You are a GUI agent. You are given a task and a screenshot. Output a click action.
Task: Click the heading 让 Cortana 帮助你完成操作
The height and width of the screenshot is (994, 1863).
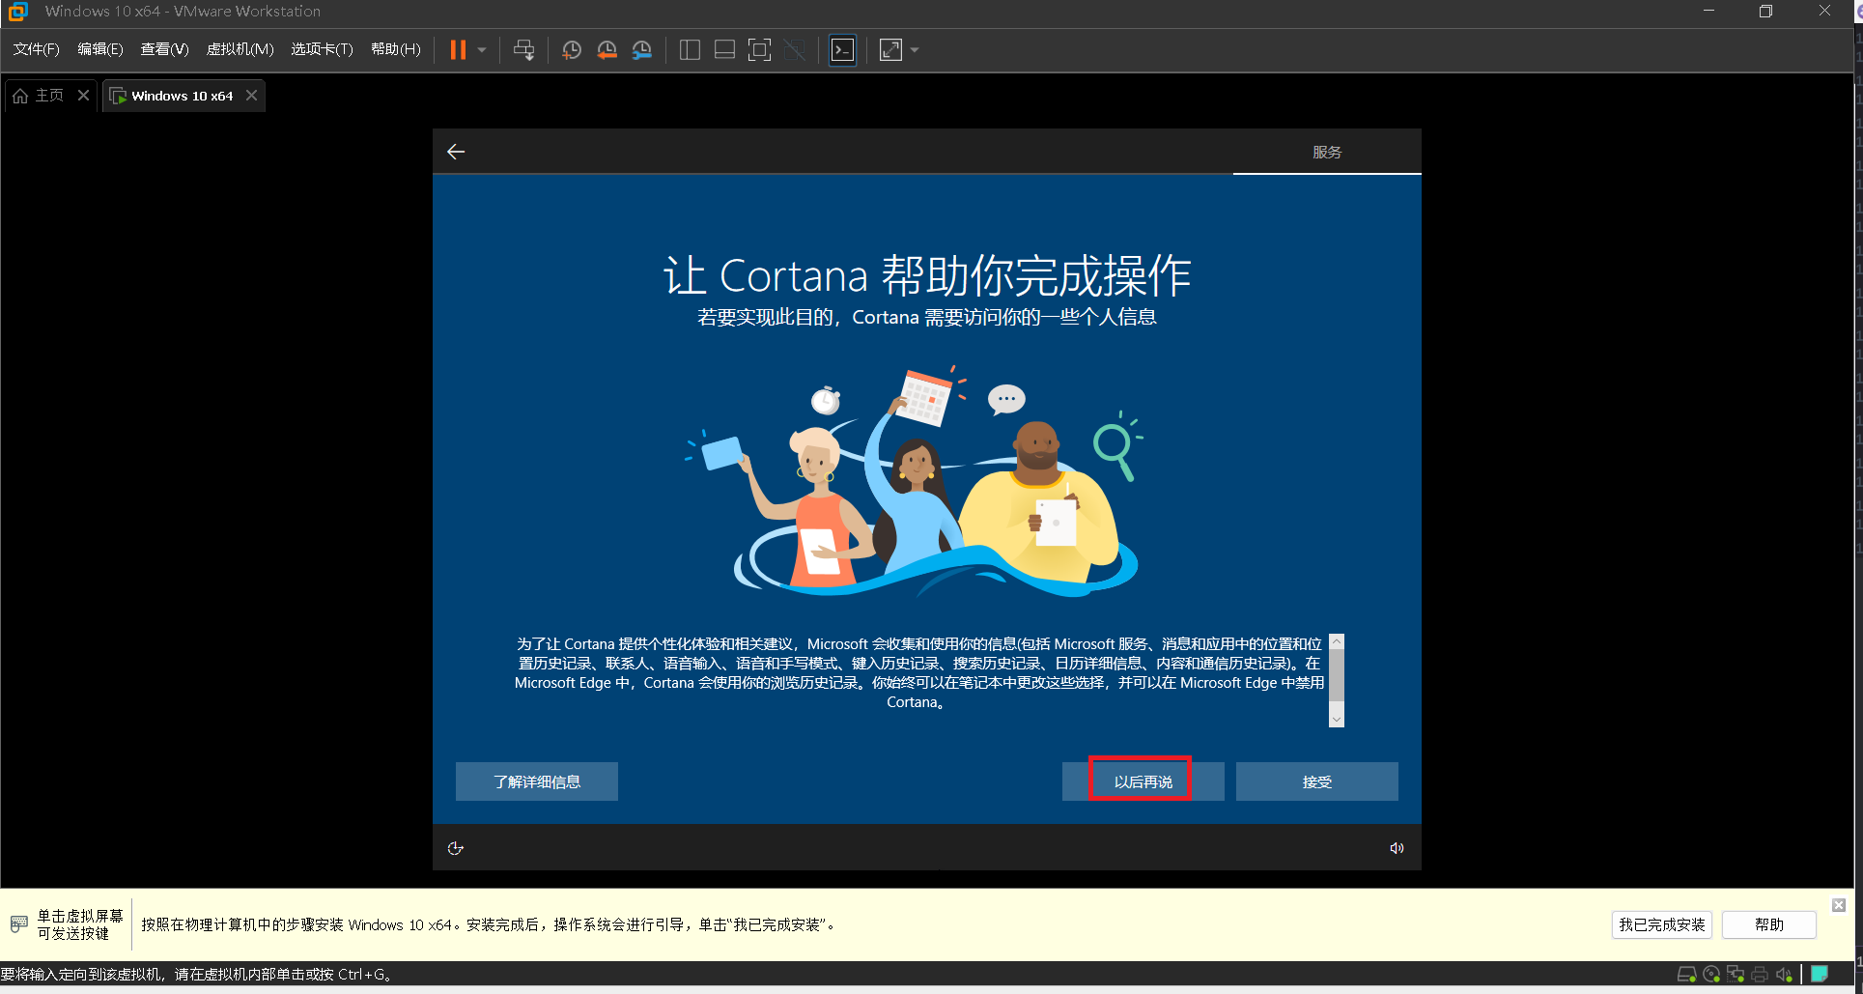pyautogui.click(x=927, y=276)
